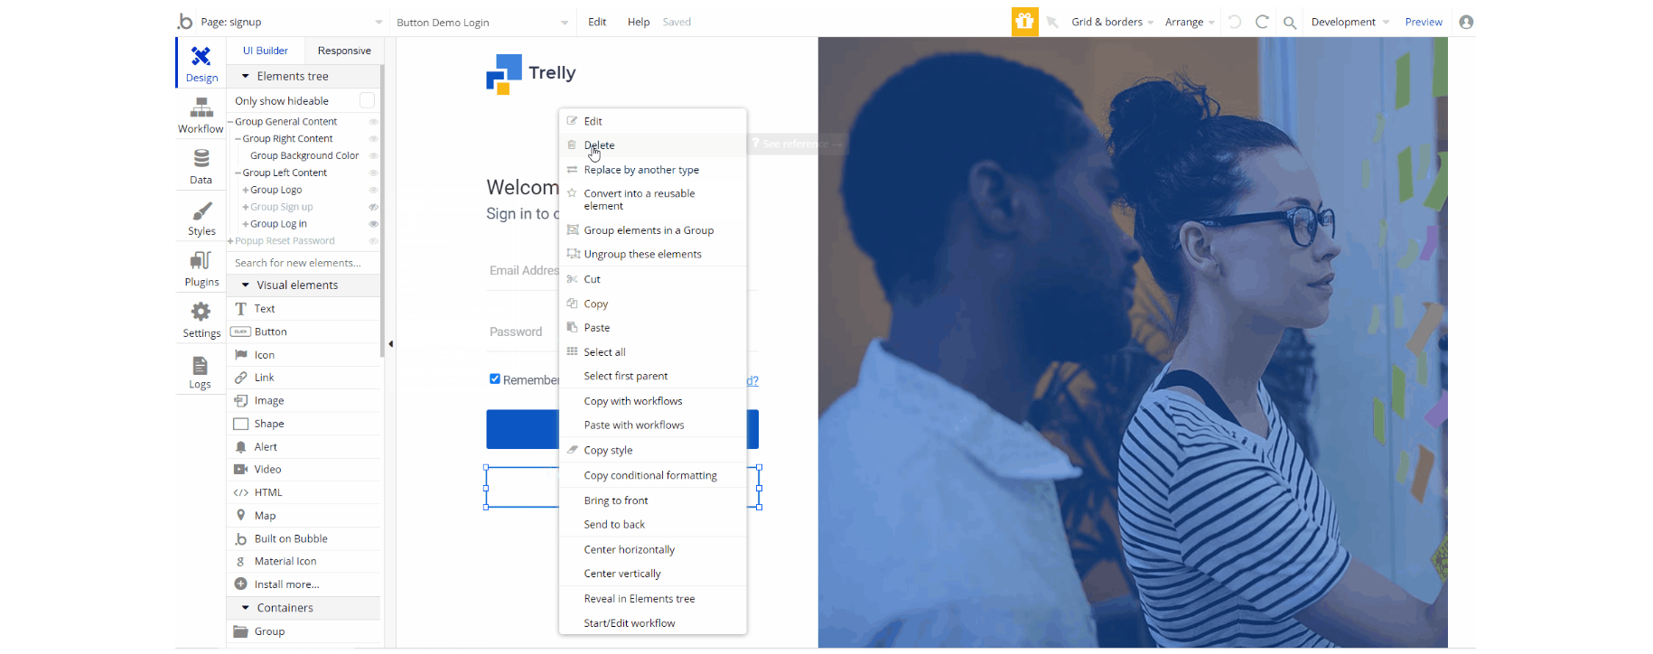
Task: Add a Group container element
Action: pyautogui.click(x=304, y=631)
